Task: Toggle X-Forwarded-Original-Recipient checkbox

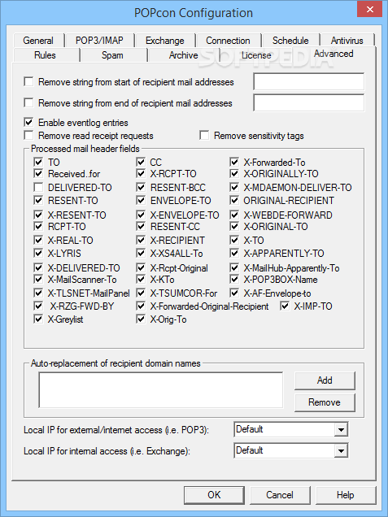Action: pos(141,306)
